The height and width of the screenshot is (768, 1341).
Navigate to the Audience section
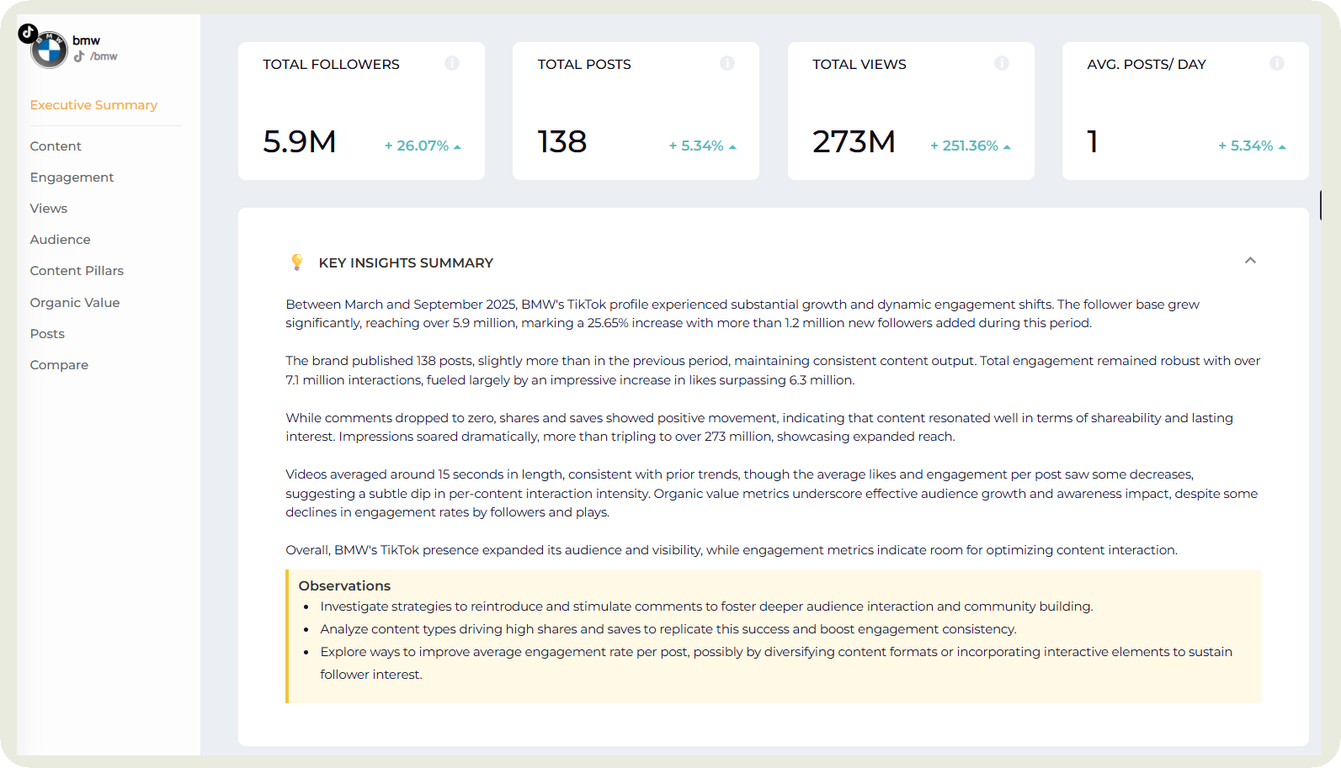[60, 240]
